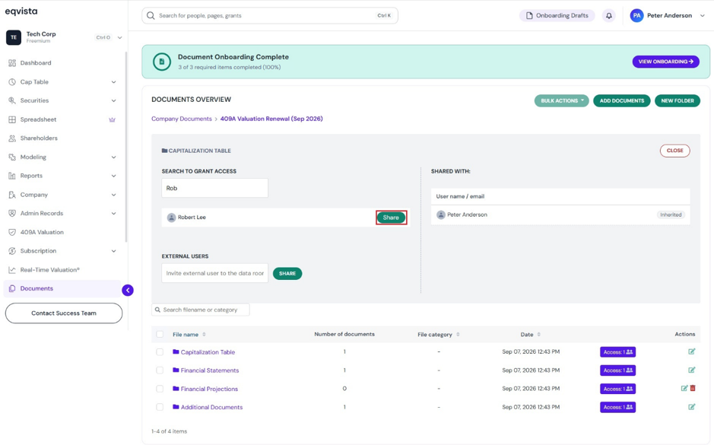The image size is (714, 445).
Task: Click the Robert Lee avatar icon
Action: (x=171, y=218)
